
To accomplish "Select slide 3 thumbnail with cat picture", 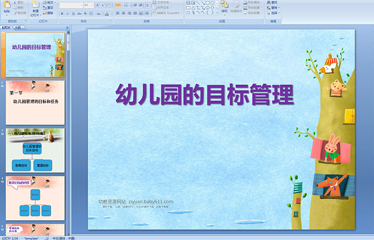I will click(x=35, y=151).
